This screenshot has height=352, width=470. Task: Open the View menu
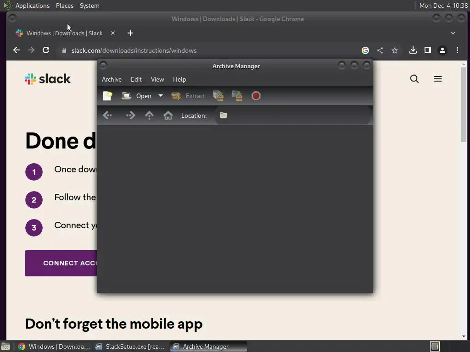157,79
